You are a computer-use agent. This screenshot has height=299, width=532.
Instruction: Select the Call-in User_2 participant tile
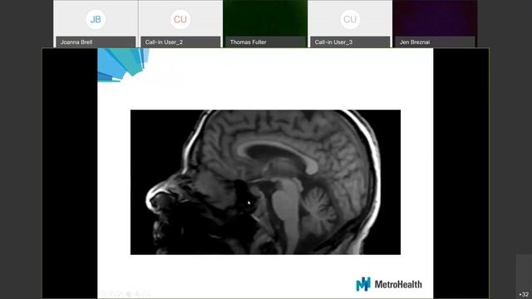point(180,24)
